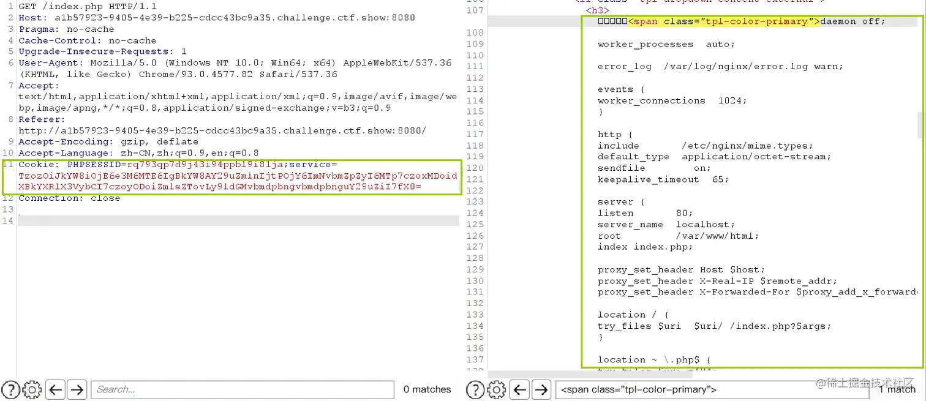Click the 'Accept:' header name

click(x=39, y=86)
